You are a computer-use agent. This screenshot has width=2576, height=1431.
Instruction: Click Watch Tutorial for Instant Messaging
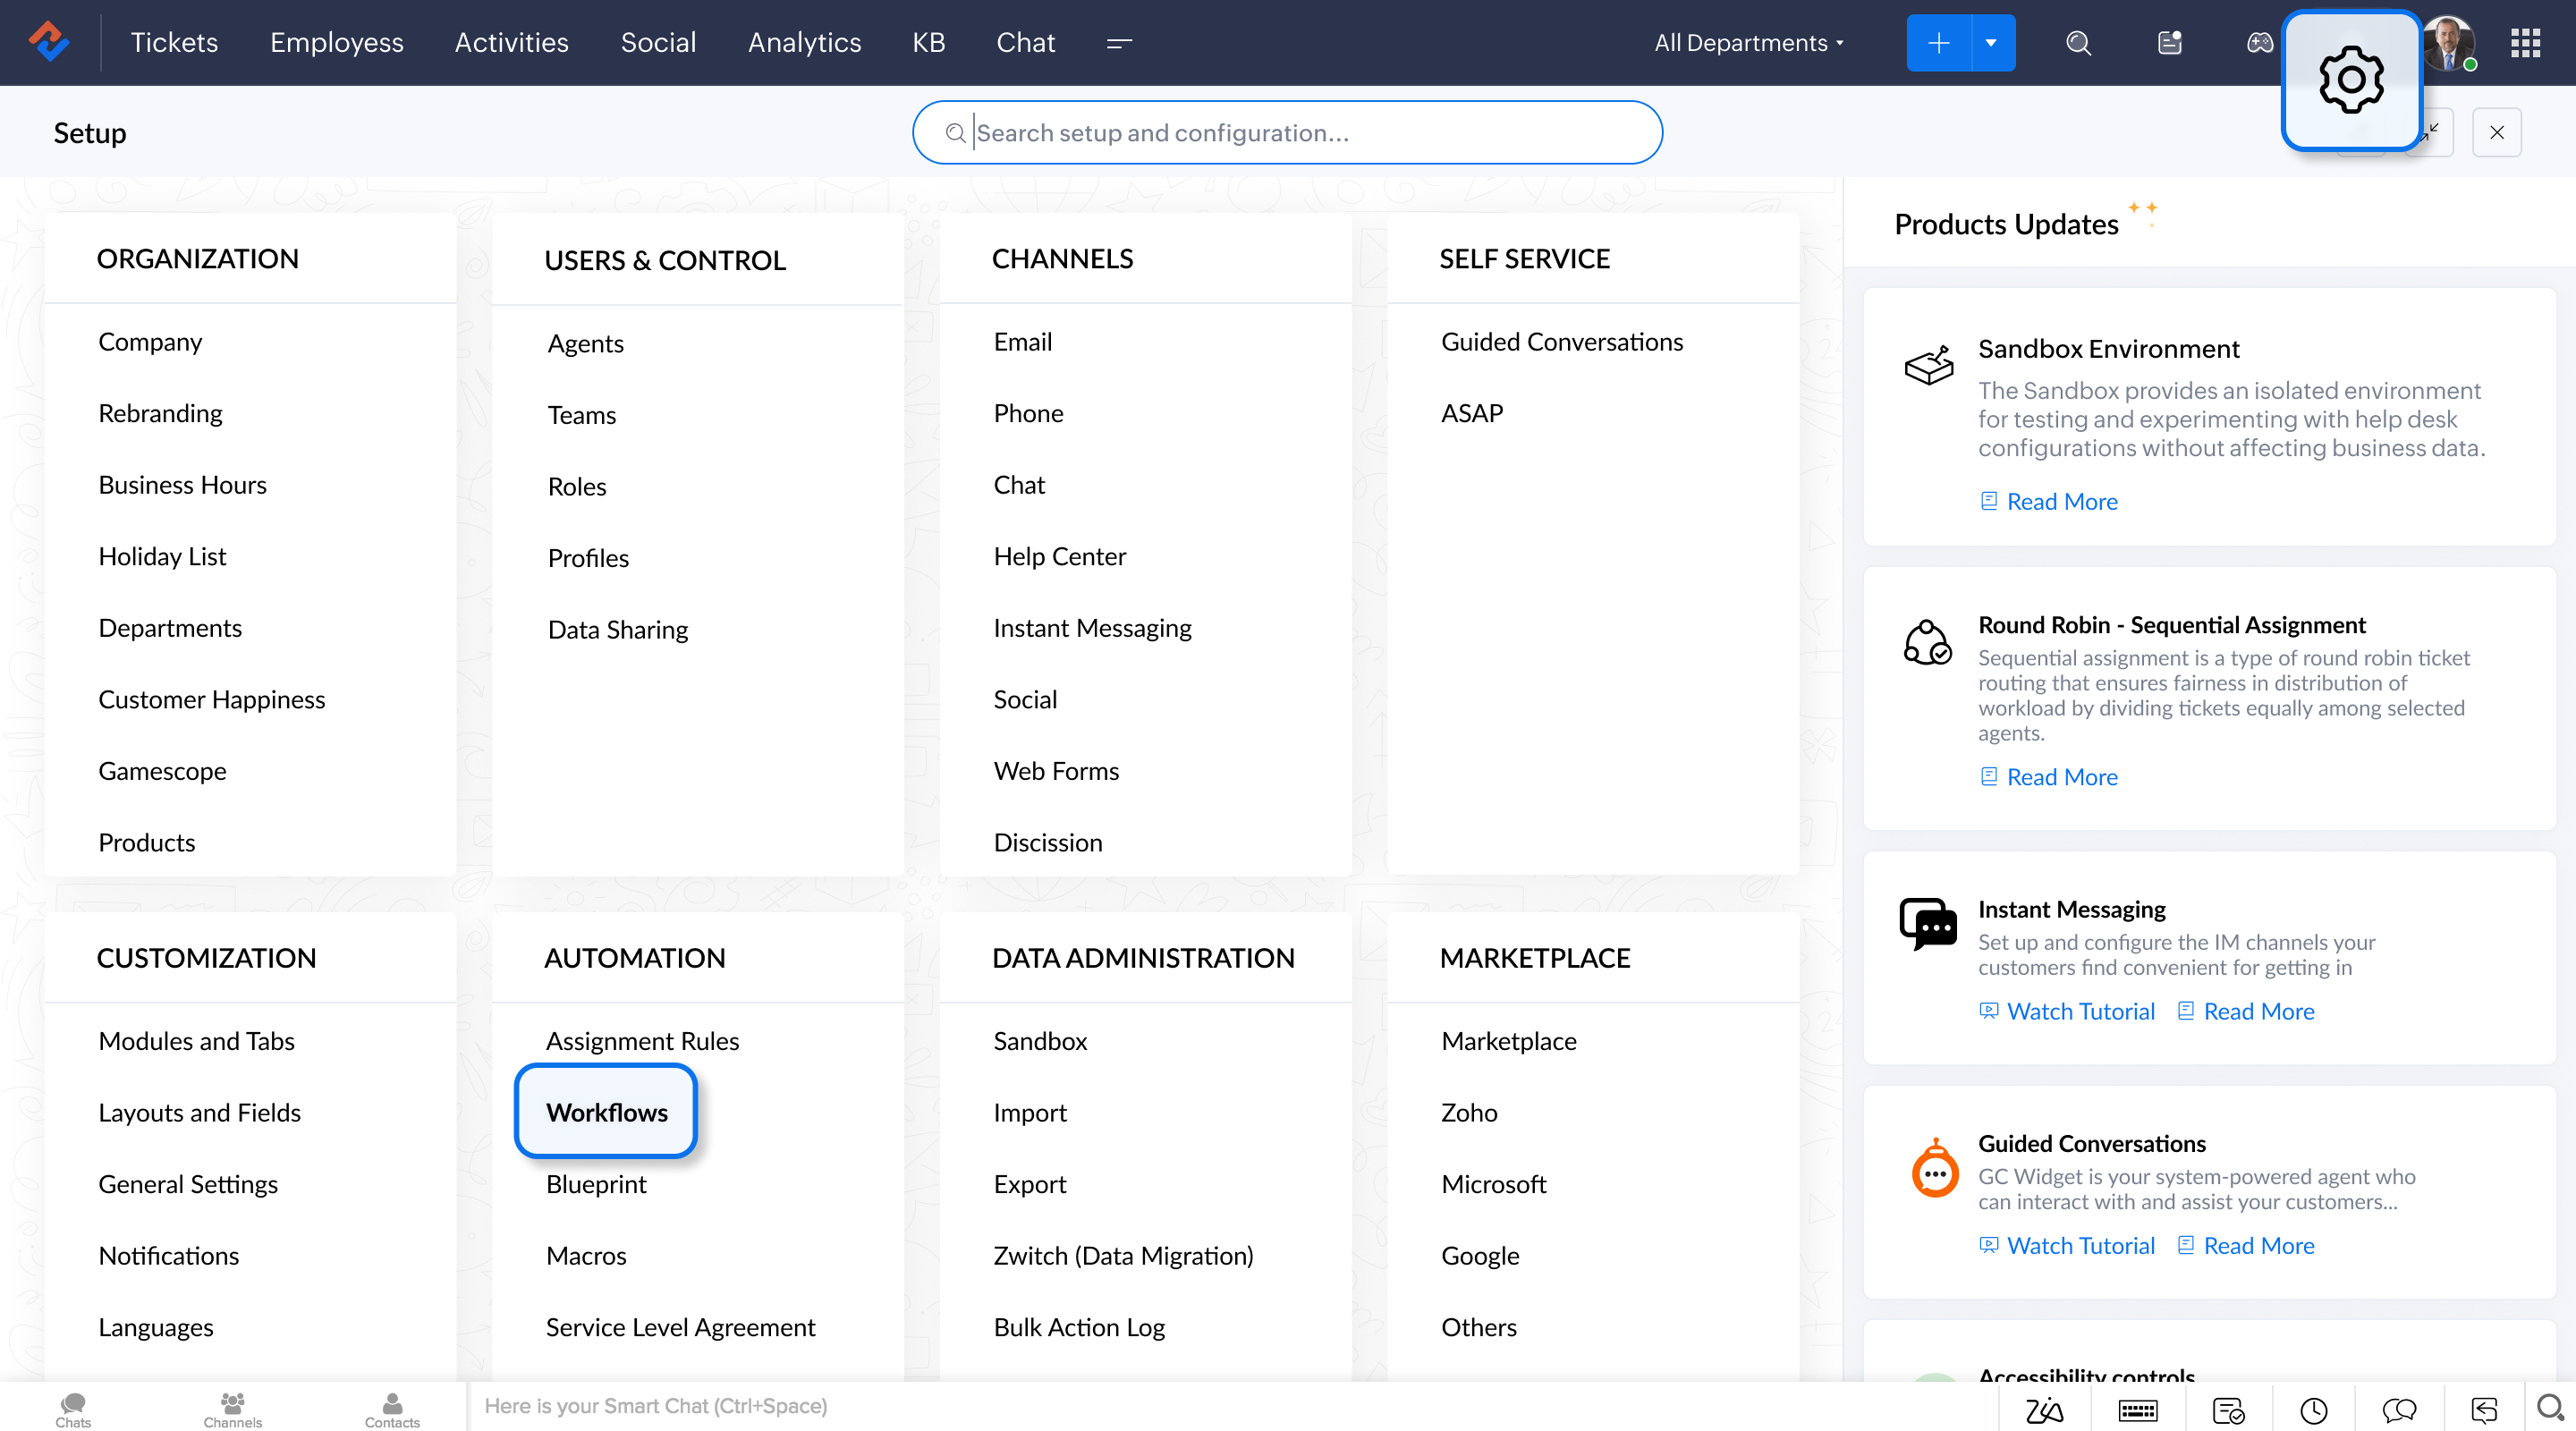[x=2080, y=1011]
